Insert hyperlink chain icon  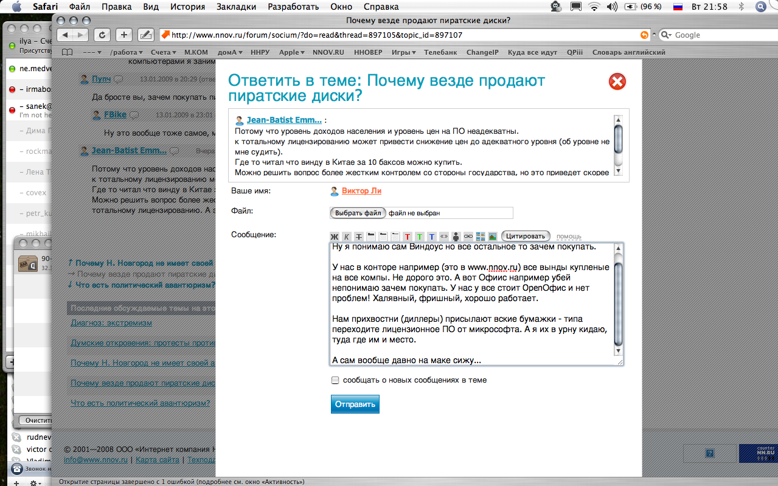click(468, 237)
